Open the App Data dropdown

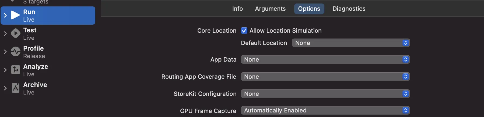[x=325, y=59]
